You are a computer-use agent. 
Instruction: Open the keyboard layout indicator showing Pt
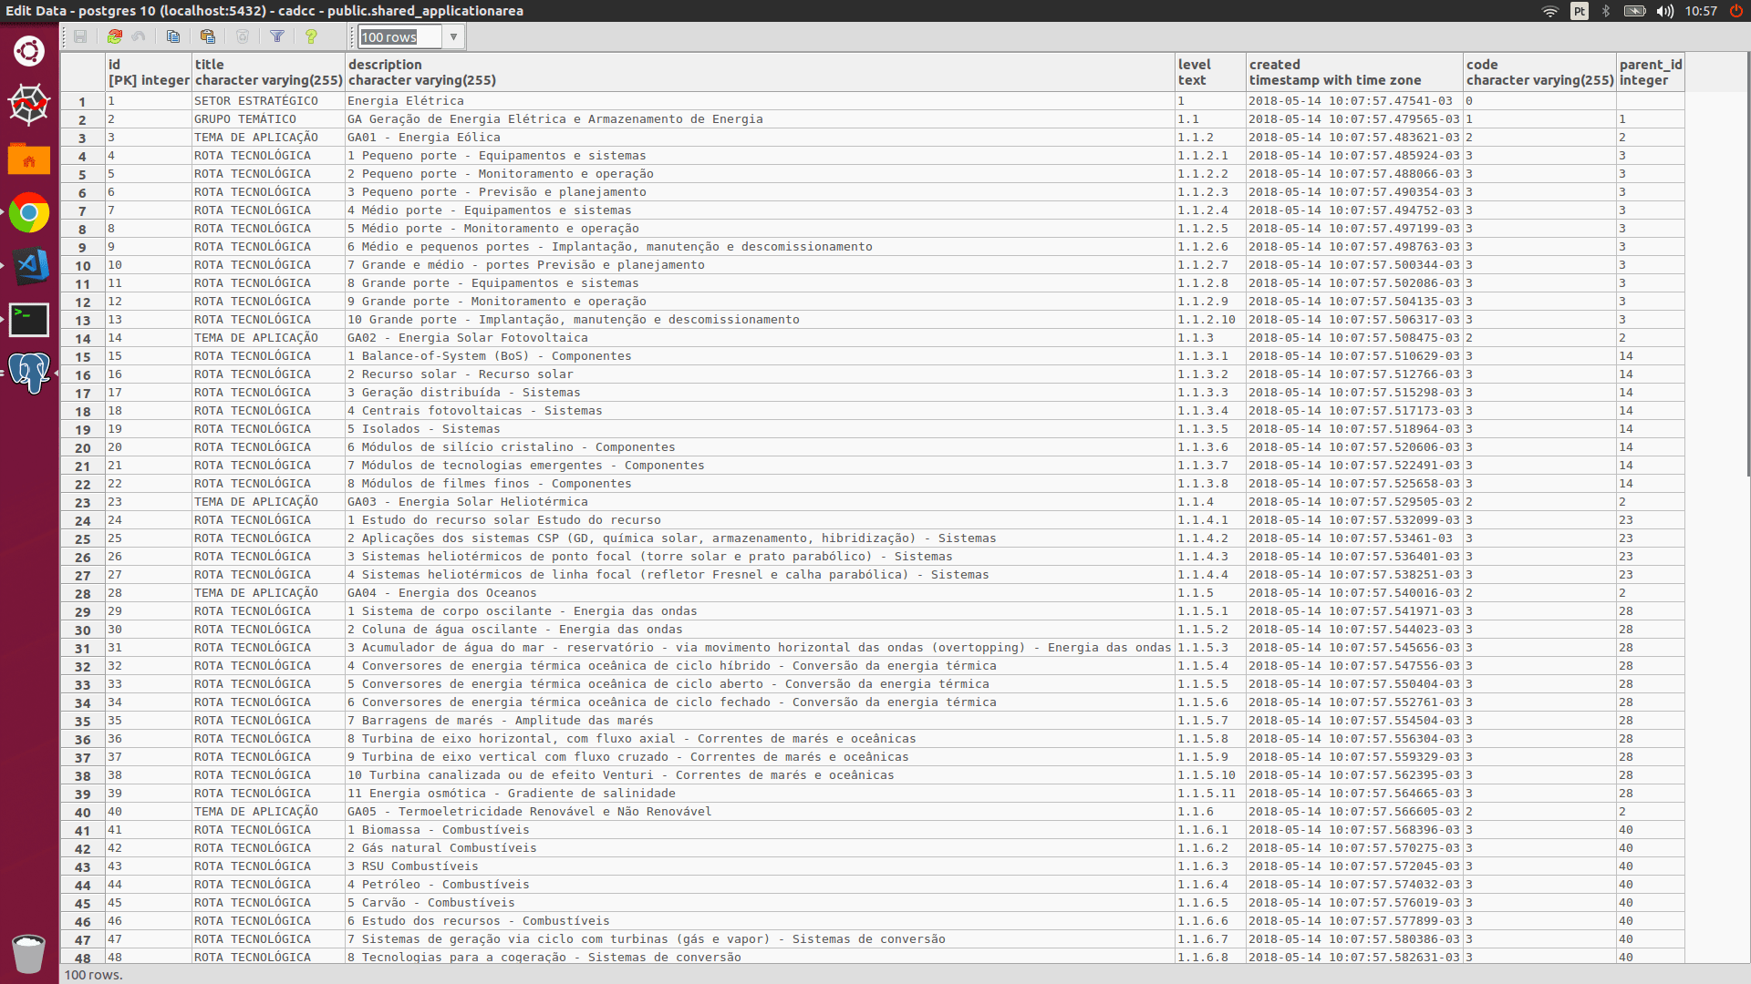point(1579,12)
